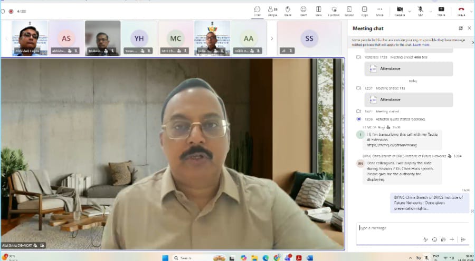Click the Learn more link
The image size is (475, 261).
[421, 45]
